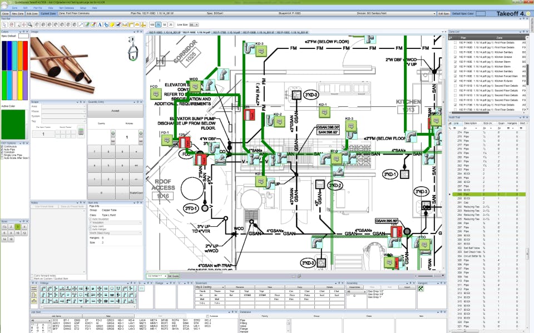Switch to the 182 P-170B drawing tab
This screenshot has width=534, height=333.
click(226, 32)
